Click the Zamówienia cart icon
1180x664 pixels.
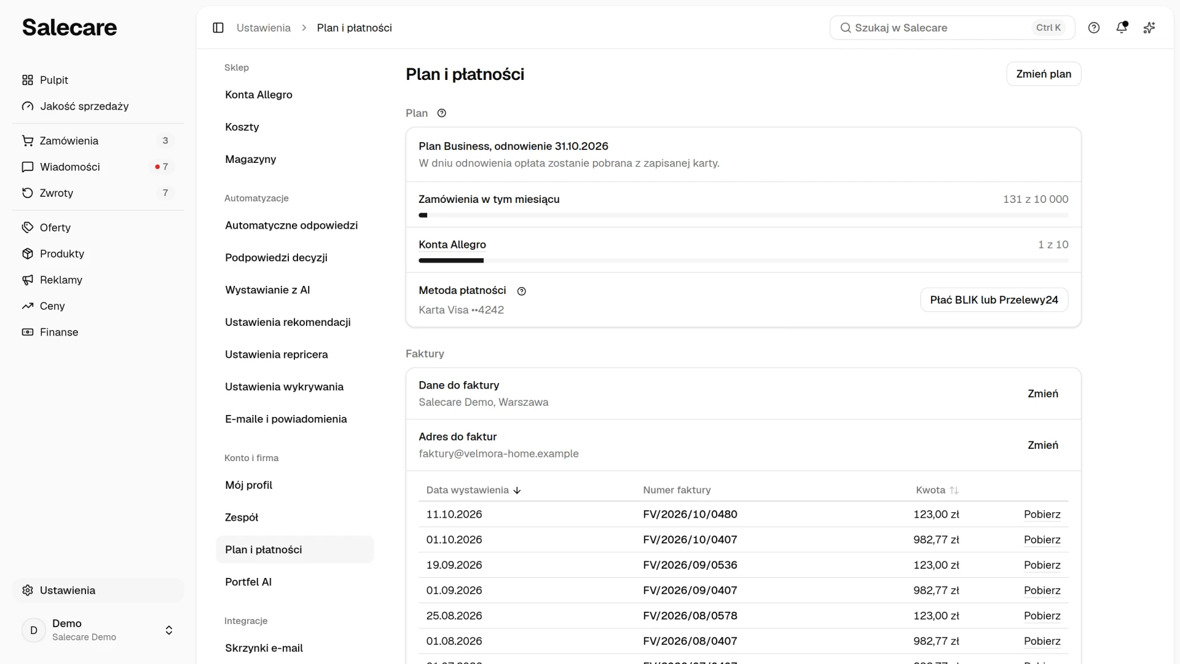click(28, 141)
